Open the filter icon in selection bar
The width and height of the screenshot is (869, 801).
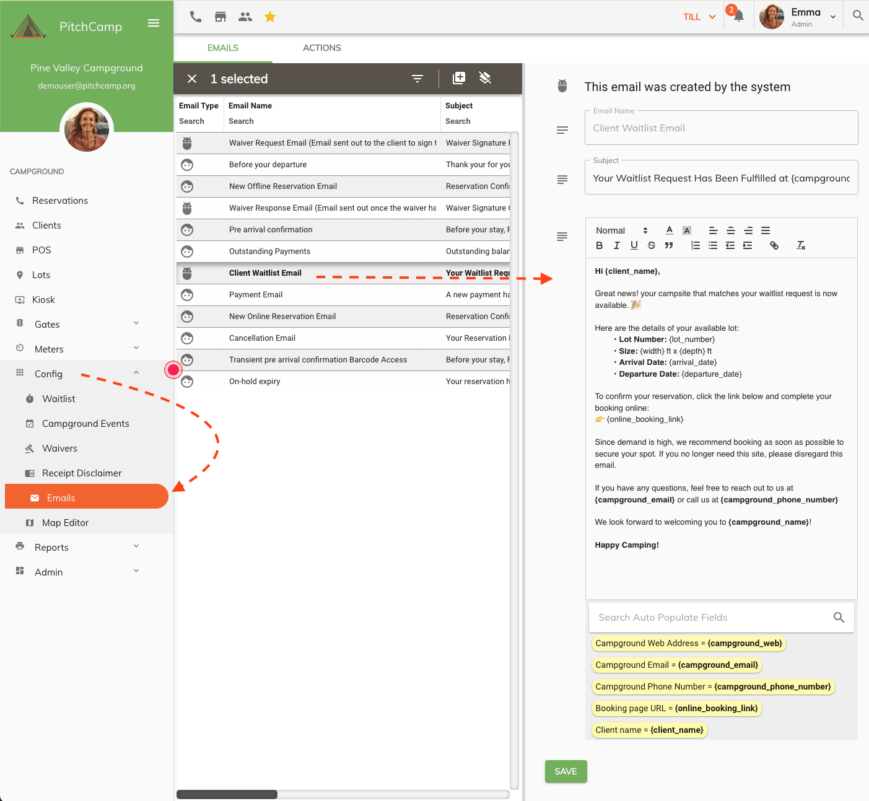click(417, 79)
